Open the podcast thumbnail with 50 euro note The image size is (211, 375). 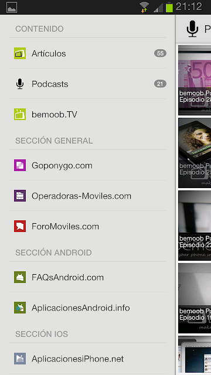point(195,80)
